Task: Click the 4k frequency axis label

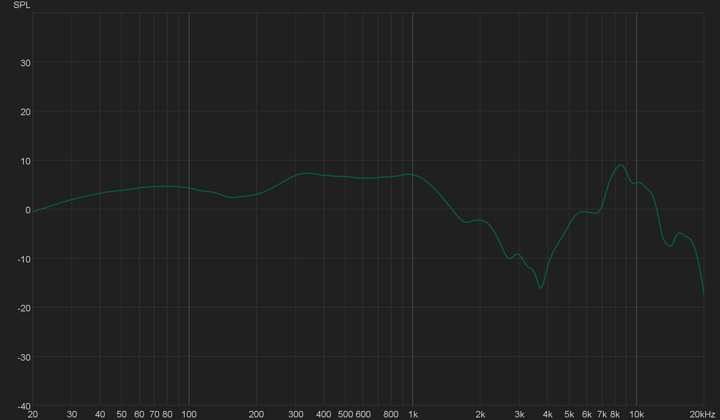Action: point(548,414)
